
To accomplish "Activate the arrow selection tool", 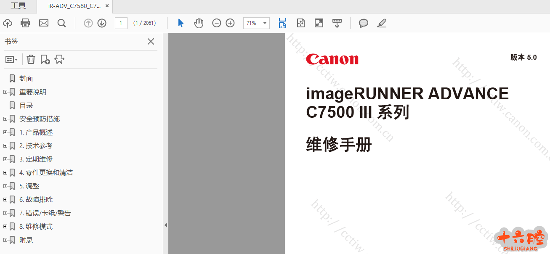I will pos(181,23).
